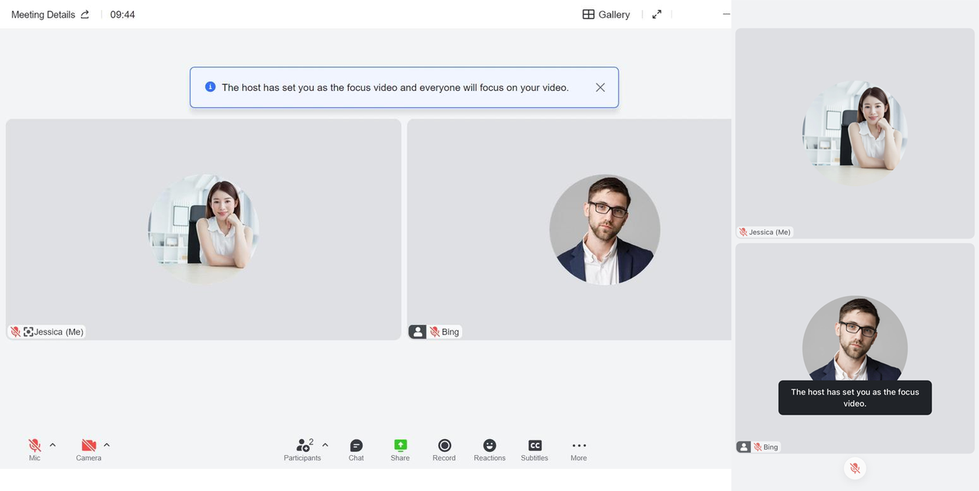Turn on Subtitles (CC)

pos(535,449)
